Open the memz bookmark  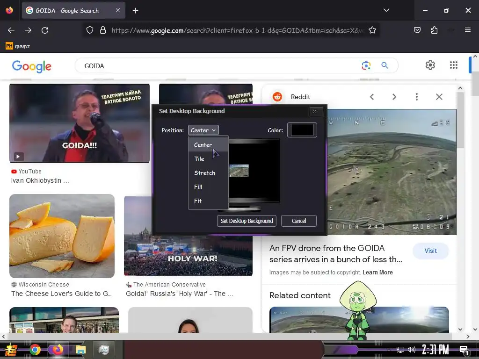click(18, 46)
